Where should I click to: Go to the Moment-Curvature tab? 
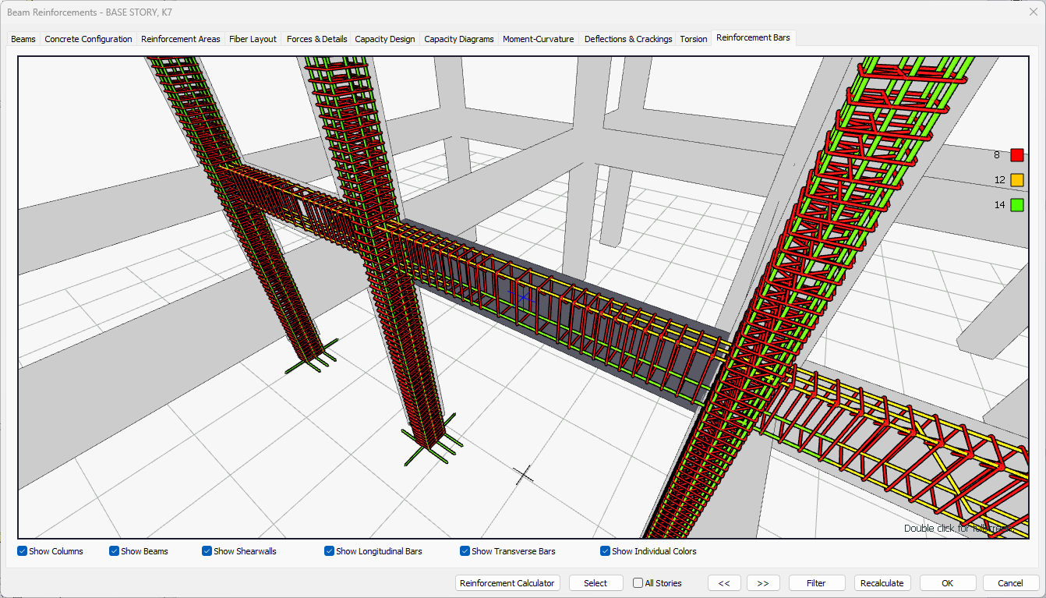[x=538, y=39]
